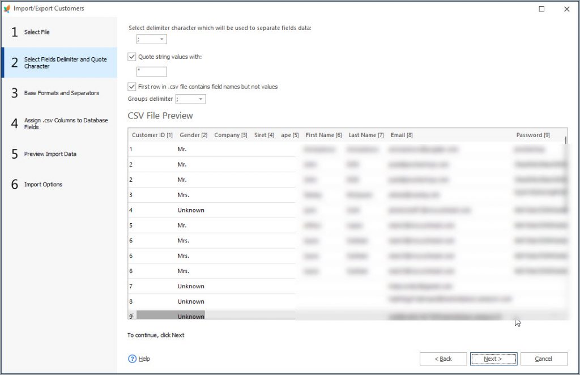Click the Next button to continue
Screen dimensions: 580x375
tap(493, 359)
